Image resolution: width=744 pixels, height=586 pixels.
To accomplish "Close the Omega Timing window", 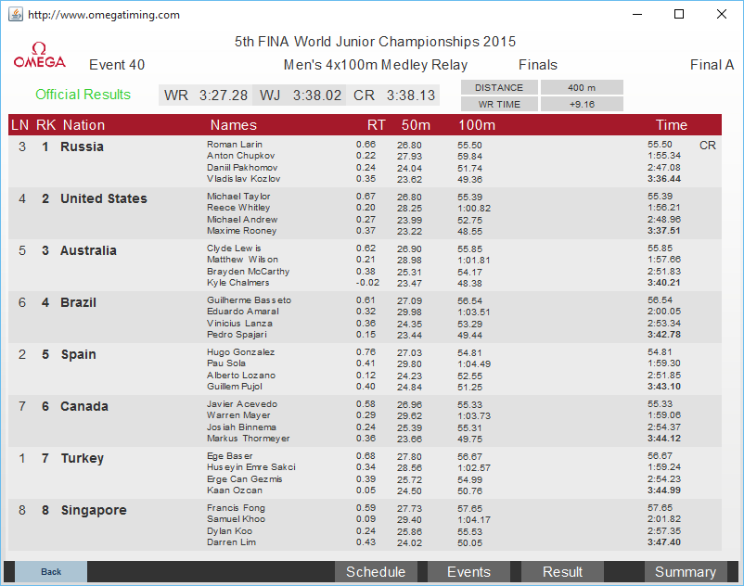I will 722,15.
